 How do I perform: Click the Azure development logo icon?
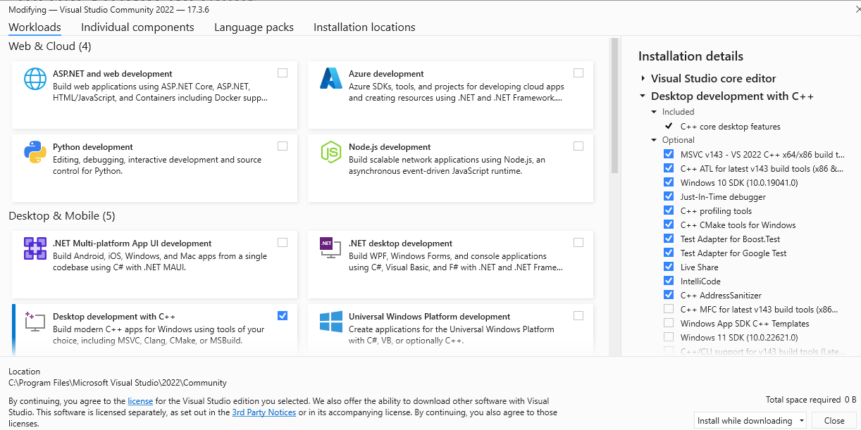(331, 79)
